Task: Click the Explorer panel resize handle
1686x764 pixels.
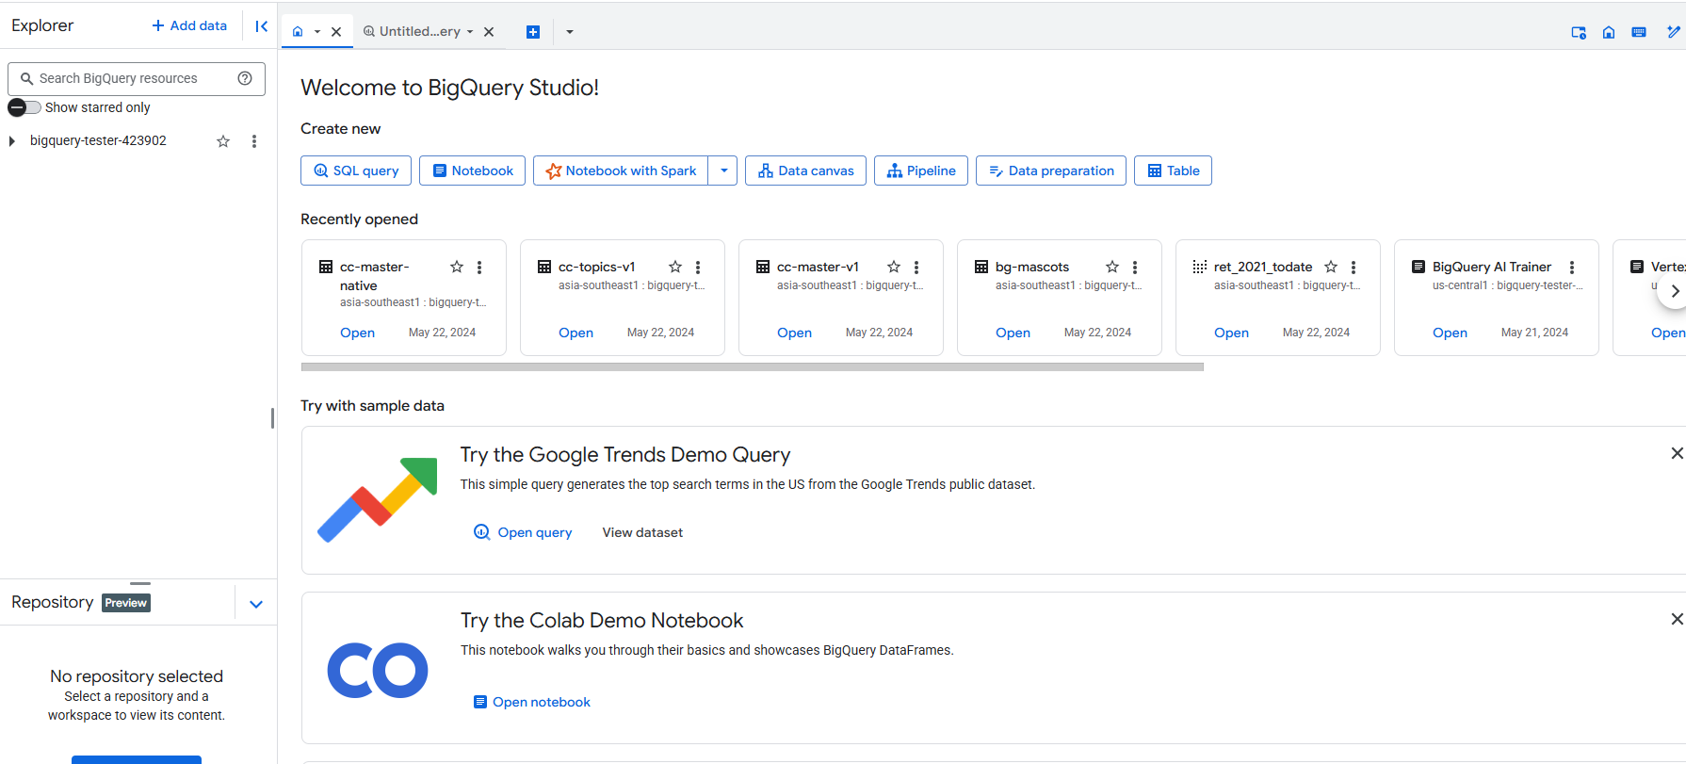Action: click(x=273, y=418)
